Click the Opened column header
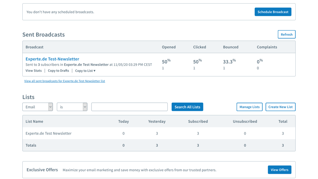The image size is (318, 179). [169, 47]
